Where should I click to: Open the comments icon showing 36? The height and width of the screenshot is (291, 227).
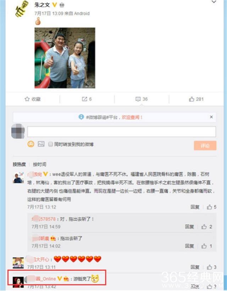tap(138, 99)
